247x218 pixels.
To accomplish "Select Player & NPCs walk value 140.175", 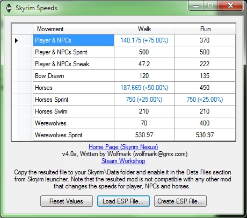I will tap(144, 40).
